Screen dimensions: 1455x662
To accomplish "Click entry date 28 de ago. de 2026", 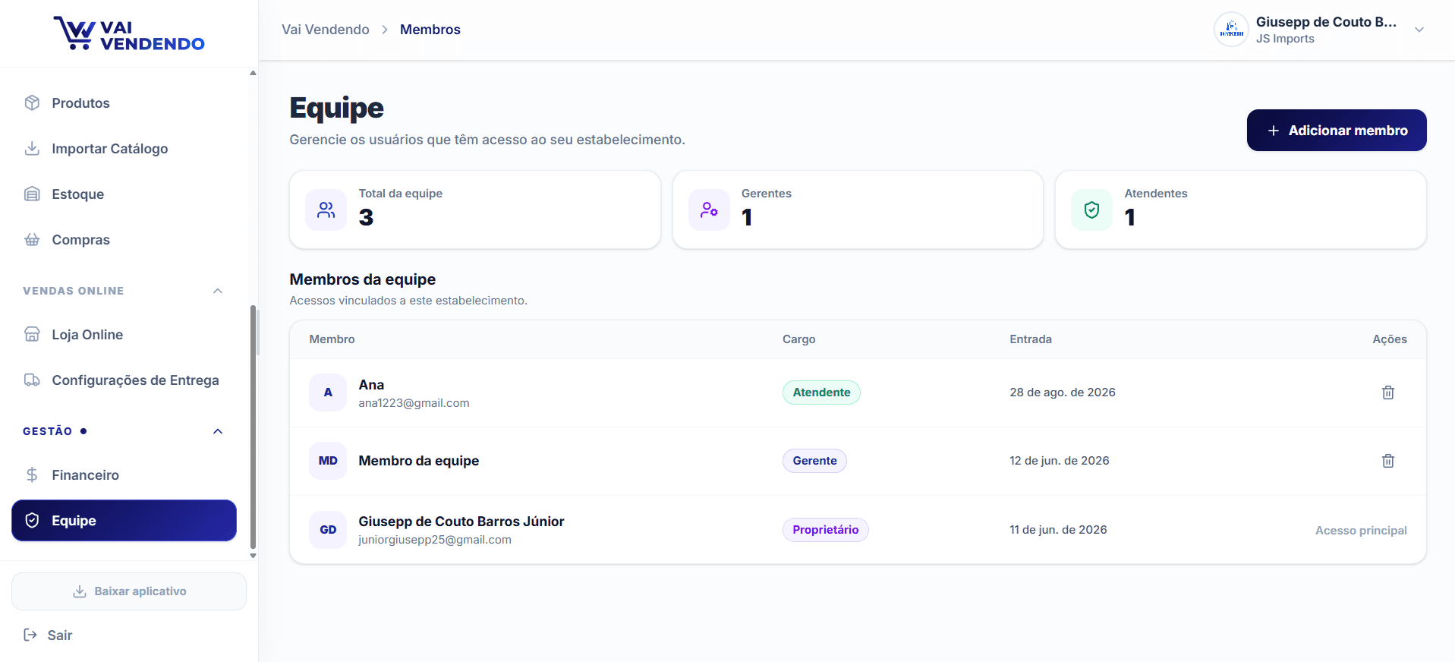I will point(1063,392).
